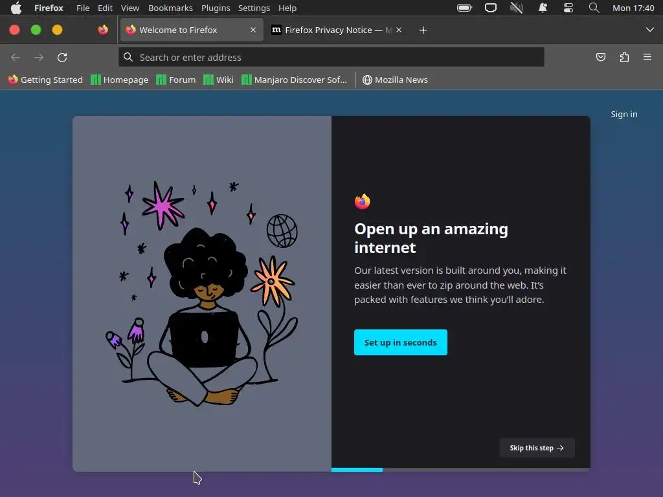Click Skip this step button
Image resolution: width=663 pixels, height=497 pixels.
[x=537, y=448]
